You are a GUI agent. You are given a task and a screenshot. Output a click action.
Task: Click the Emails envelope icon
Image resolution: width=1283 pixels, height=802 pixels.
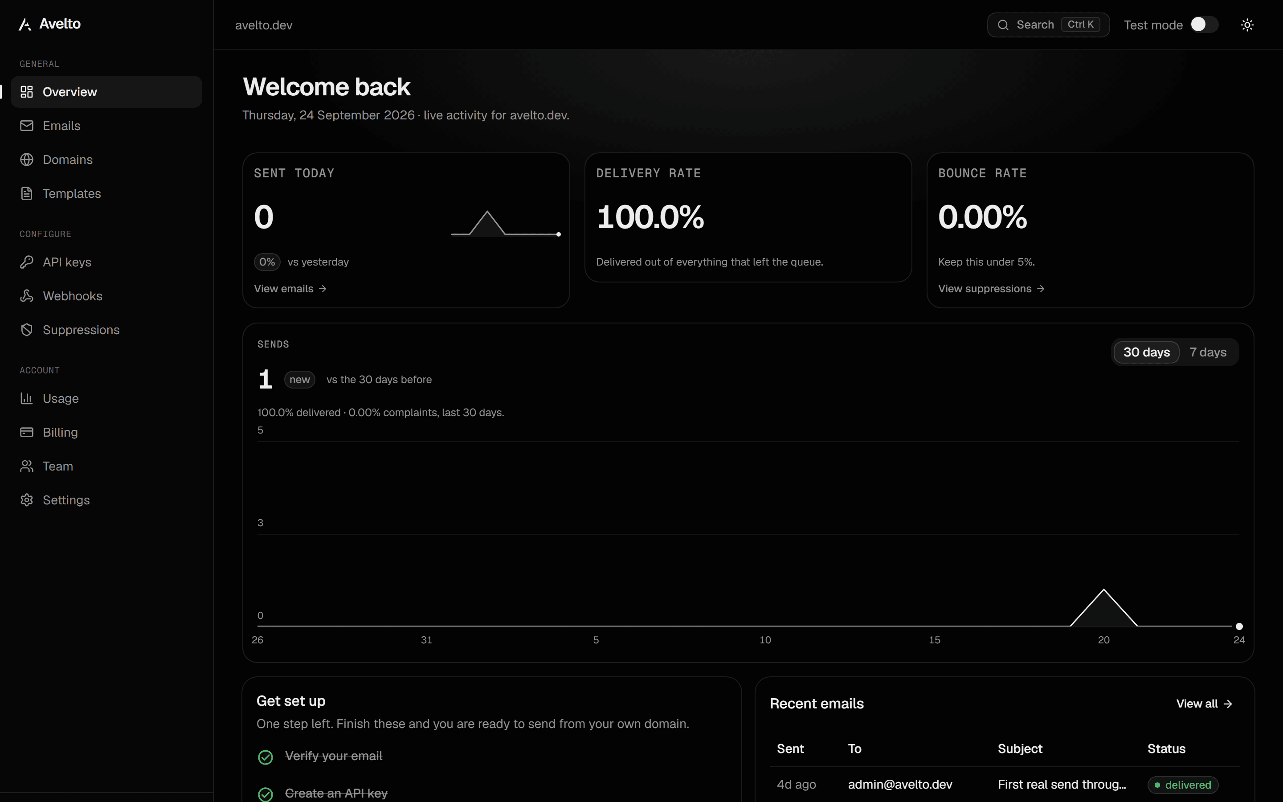click(x=27, y=126)
